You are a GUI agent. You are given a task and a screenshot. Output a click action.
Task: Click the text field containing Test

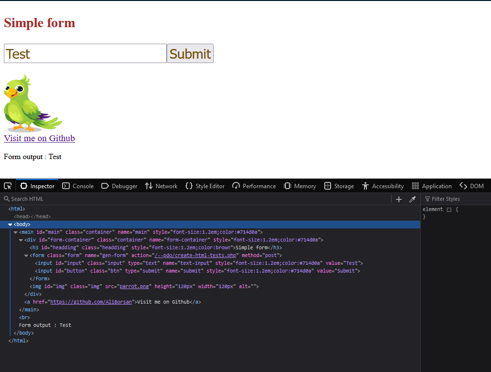[85, 53]
